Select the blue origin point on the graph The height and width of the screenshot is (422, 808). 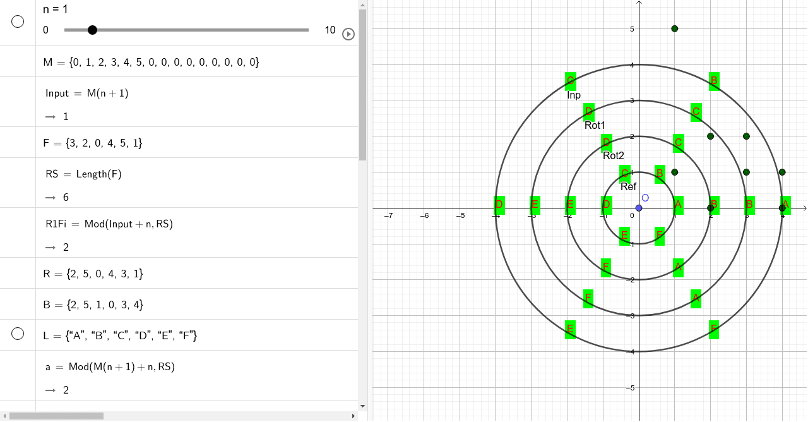coord(638,208)
